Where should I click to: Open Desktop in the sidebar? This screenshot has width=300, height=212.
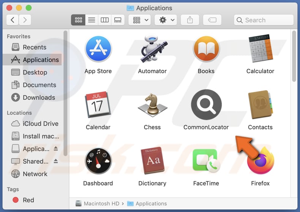[32, 72]
